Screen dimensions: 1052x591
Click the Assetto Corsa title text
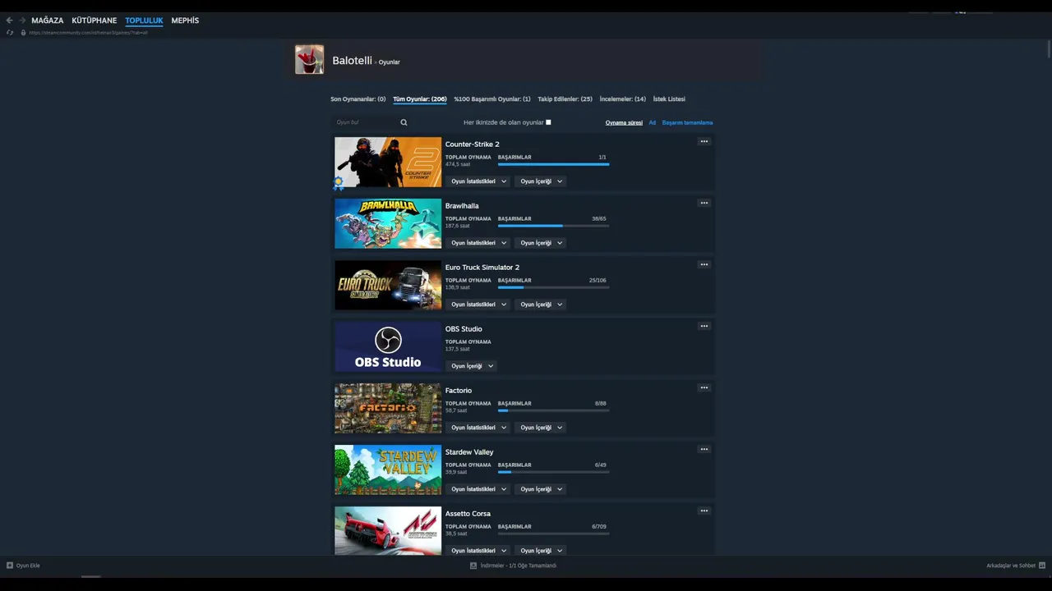tap(468, 514)
